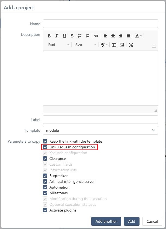Expand the Size dropdown
166x229 pixels.
click(85, 45)
